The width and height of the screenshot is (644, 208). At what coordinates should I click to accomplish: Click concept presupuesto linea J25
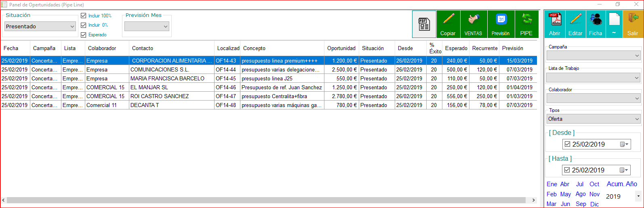tap(282, 78)
